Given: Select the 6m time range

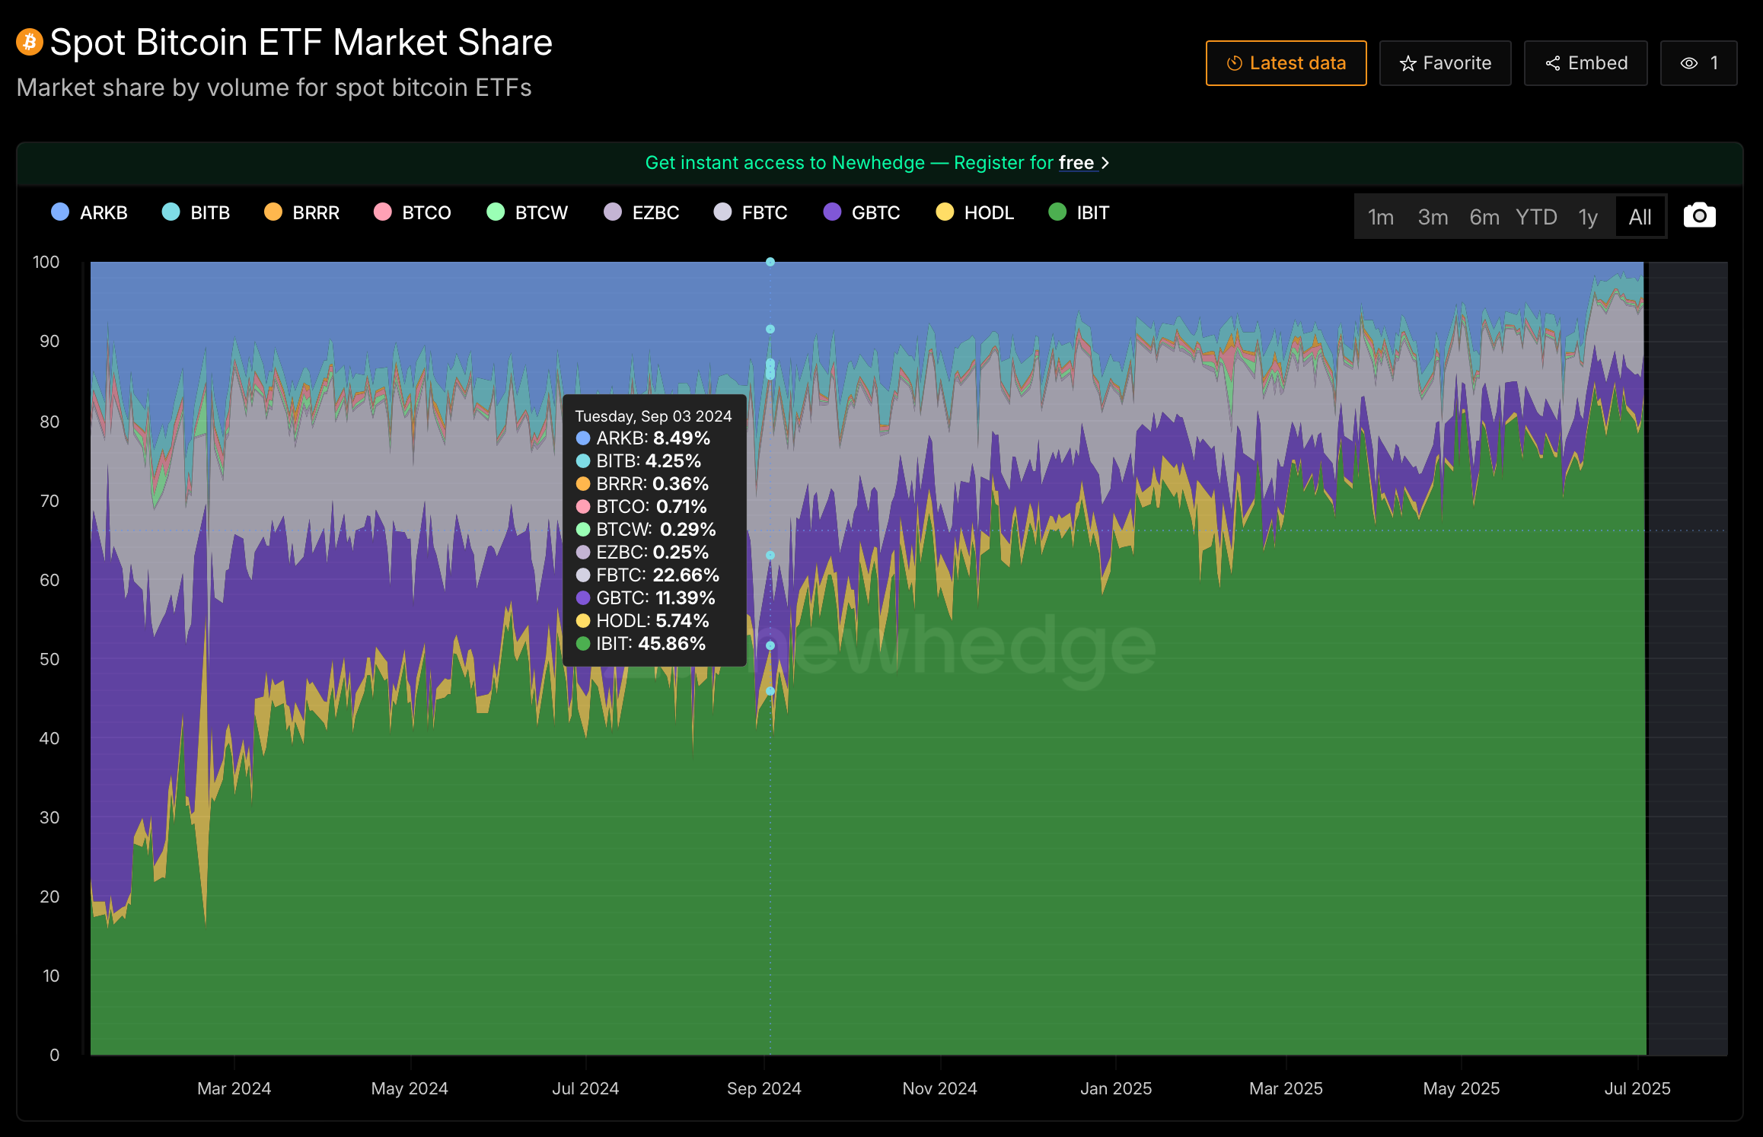Looking at the screenshot, I should pyautogui.click(x=1484, y=218).
